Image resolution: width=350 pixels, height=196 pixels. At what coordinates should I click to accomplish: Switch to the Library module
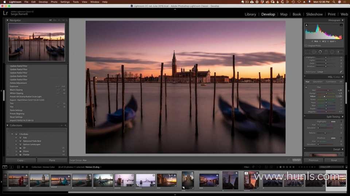click(x=250, y=14)
